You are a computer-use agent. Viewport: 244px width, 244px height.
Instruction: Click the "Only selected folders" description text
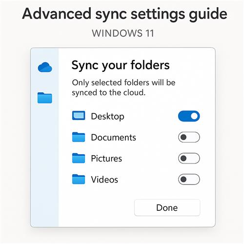[123, 87]
